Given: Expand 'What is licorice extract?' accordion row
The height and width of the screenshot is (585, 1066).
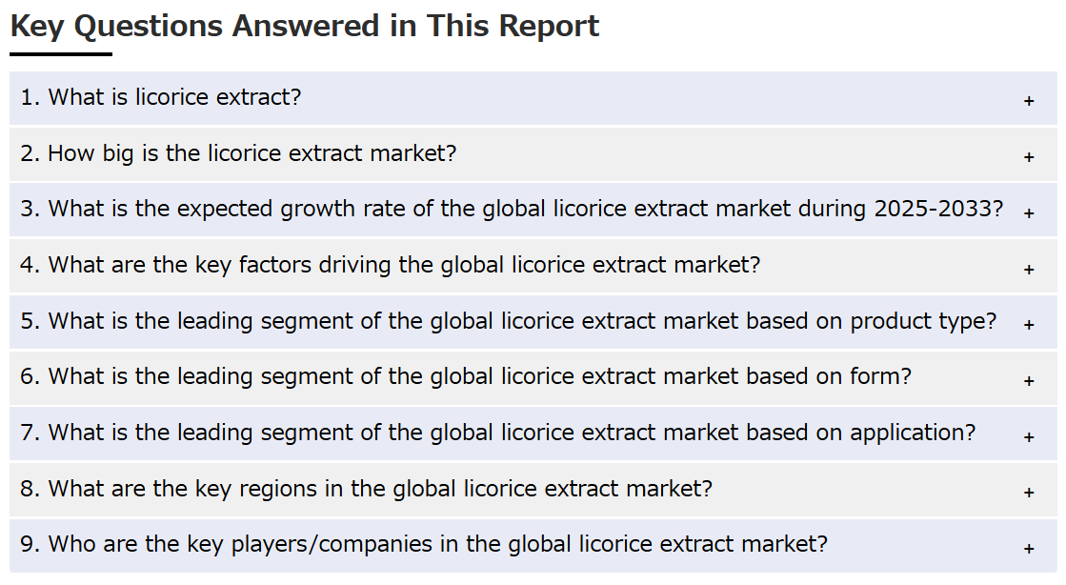Looking at the screenshot, I should tap(533, 98).
